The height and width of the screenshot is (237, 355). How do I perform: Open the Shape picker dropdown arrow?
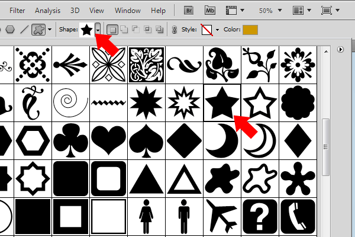98,30
